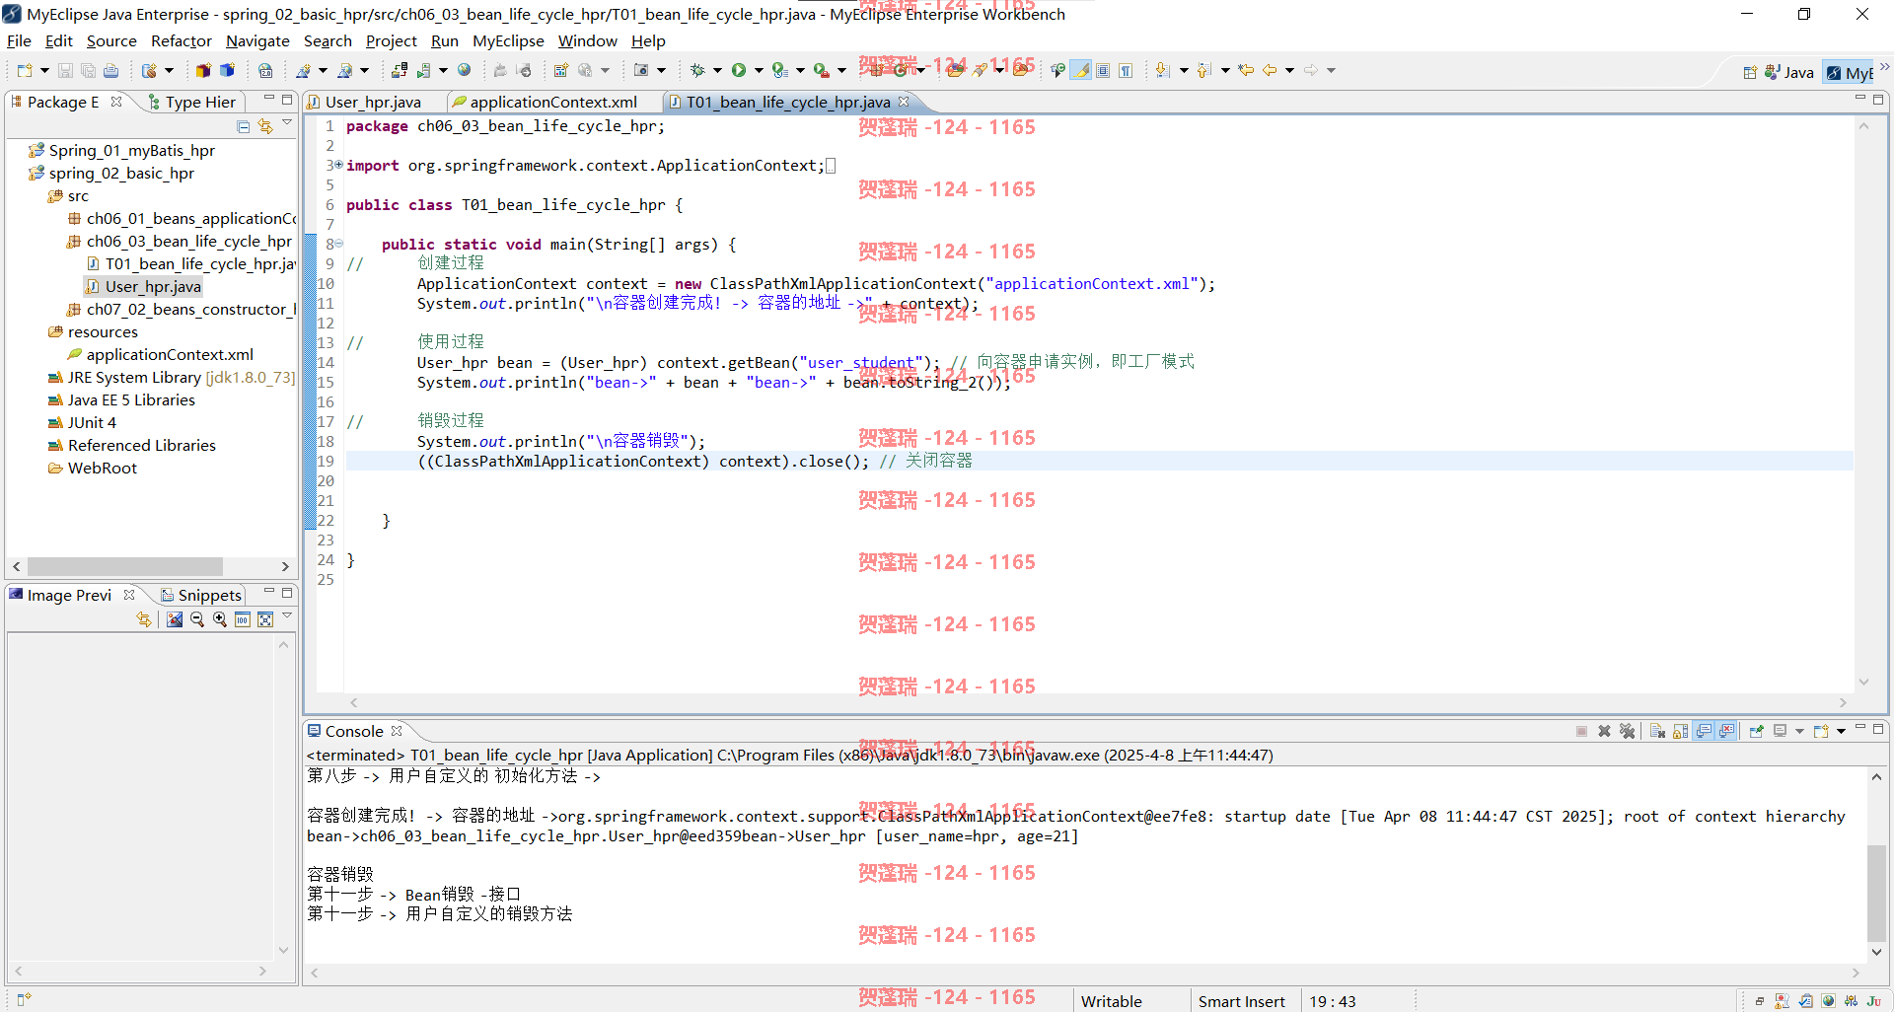Click line 19 code in editor
1894x1012 pixels.
click(x=694, y=461)
